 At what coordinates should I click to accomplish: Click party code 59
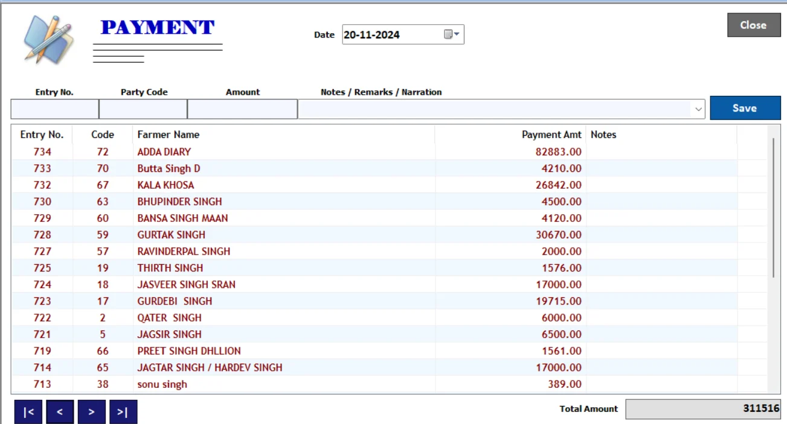coord(103,235)
